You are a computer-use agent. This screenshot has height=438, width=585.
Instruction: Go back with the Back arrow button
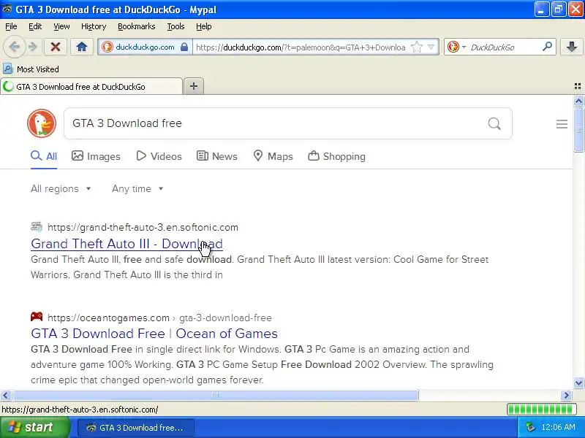click(14, 47)
